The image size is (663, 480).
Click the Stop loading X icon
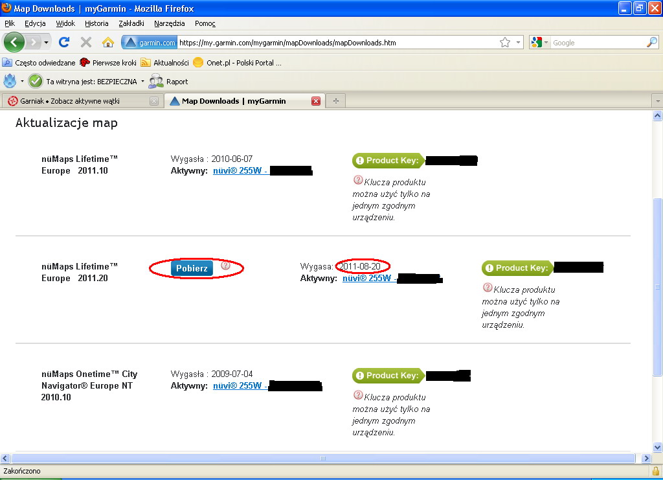click(x=86, y=42)
